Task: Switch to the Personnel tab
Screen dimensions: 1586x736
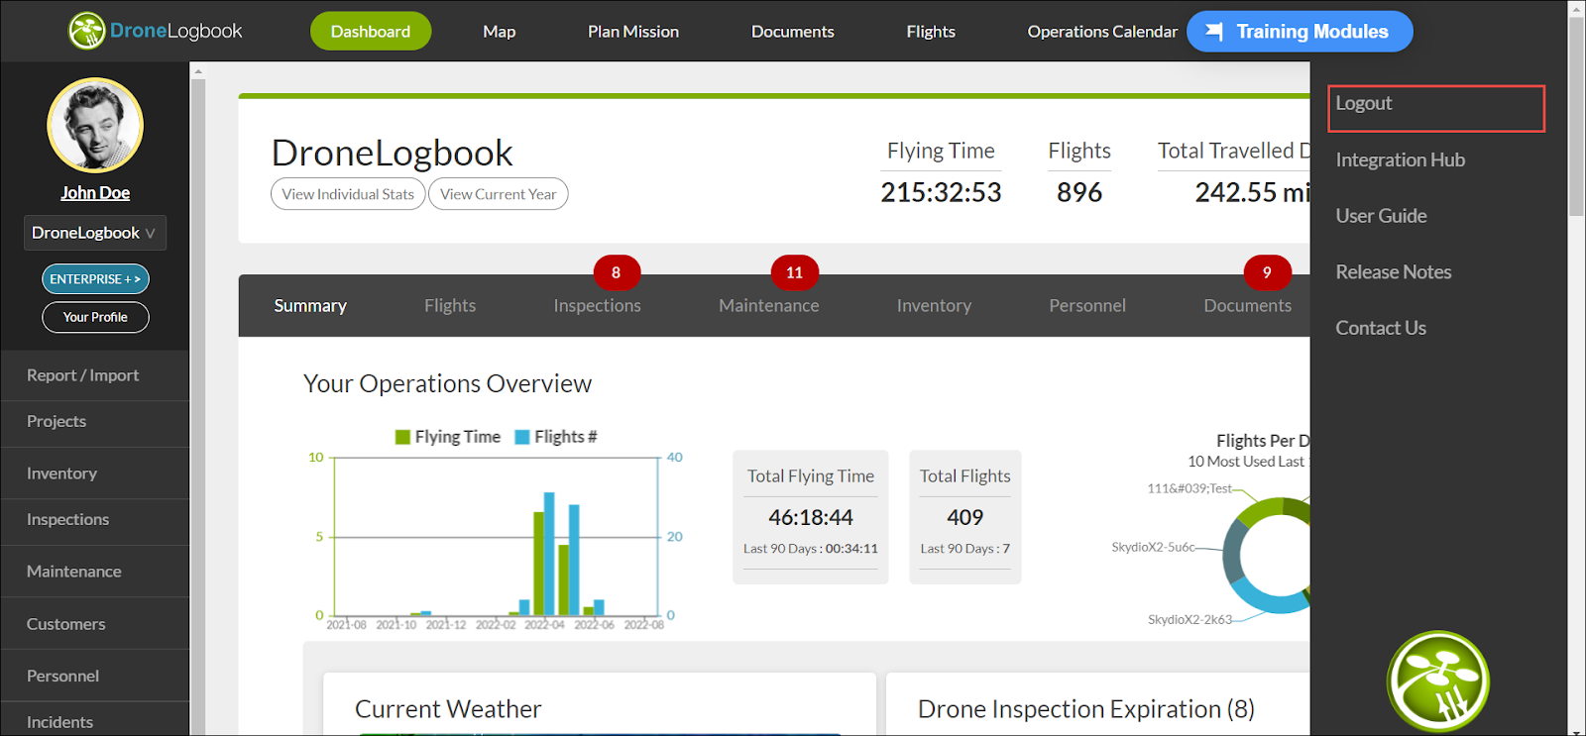Action: (1087, 306)
